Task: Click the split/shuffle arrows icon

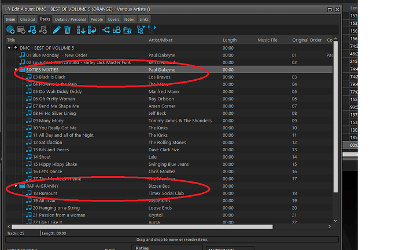Action: click(106, 29)
